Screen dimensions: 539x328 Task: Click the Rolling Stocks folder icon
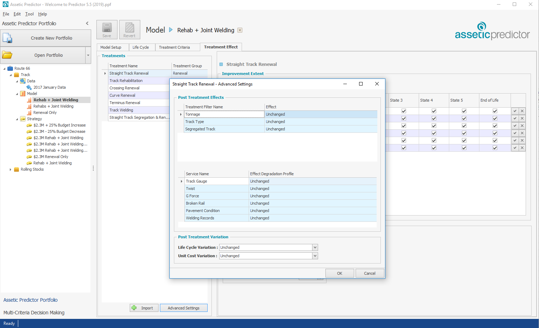click(16, 169)
